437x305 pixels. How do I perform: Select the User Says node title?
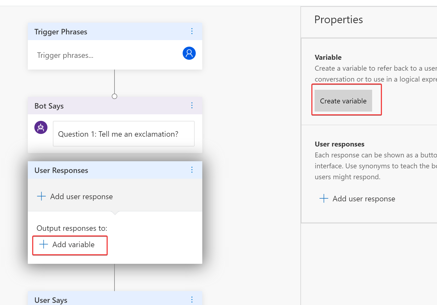50,299
